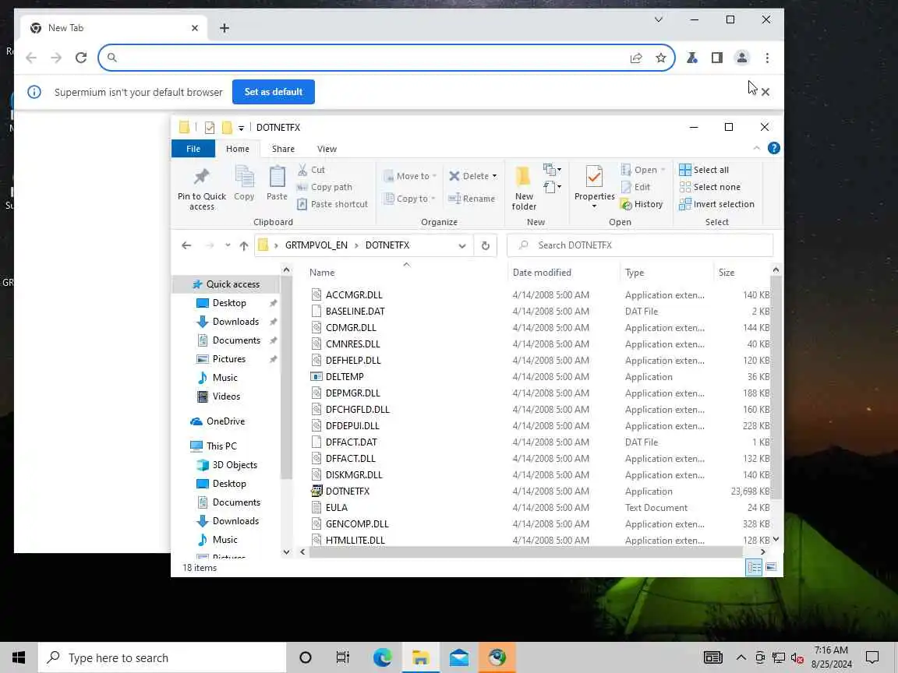Click the Search DOTNETFX field
Viewport: 898px width, 673px height.
(x=640, y=245)
